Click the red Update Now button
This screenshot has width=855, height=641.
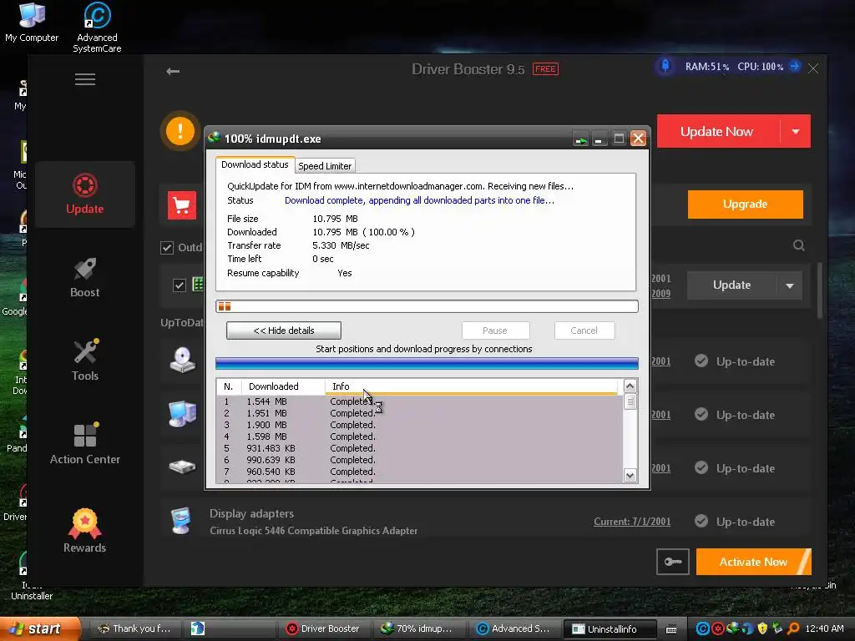(718, 131)
